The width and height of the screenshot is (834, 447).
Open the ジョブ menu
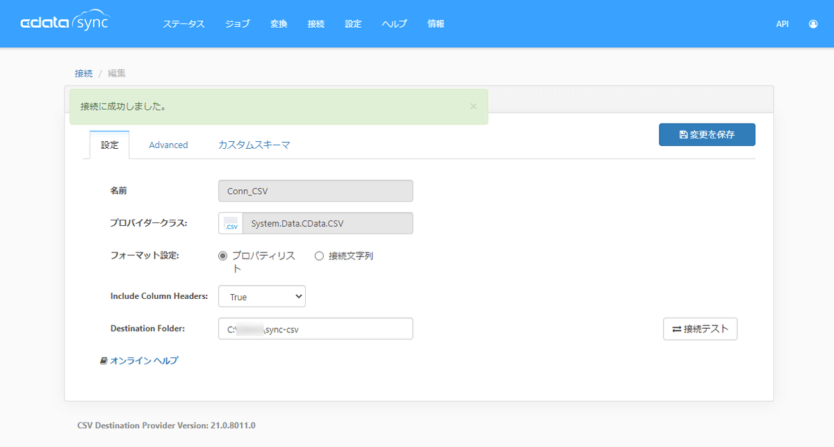pyautogui.click(x=238, y=24)
